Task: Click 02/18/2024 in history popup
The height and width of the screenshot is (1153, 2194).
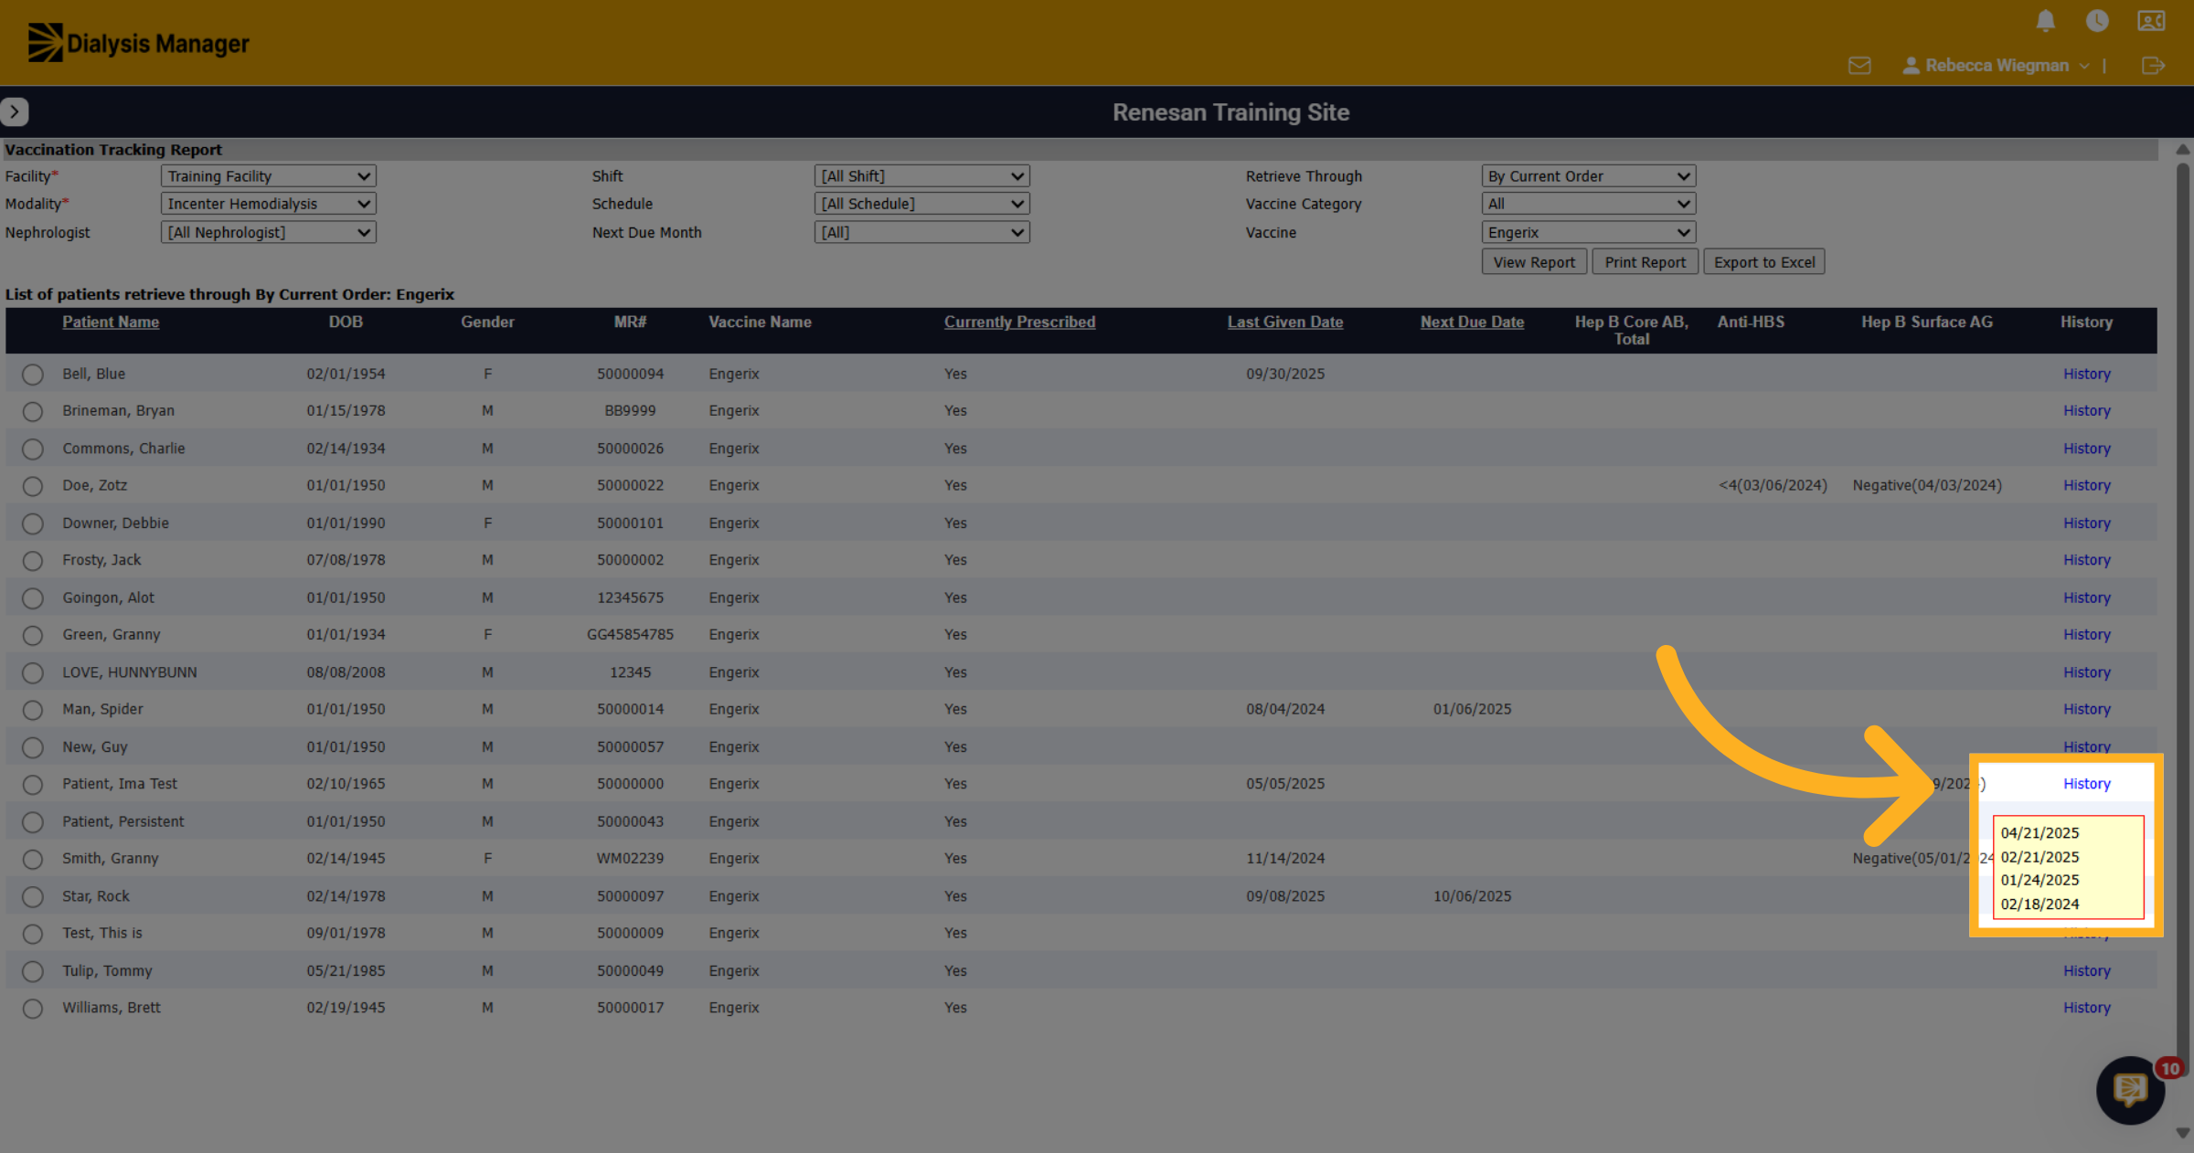Action: [x=2040, y=904]
